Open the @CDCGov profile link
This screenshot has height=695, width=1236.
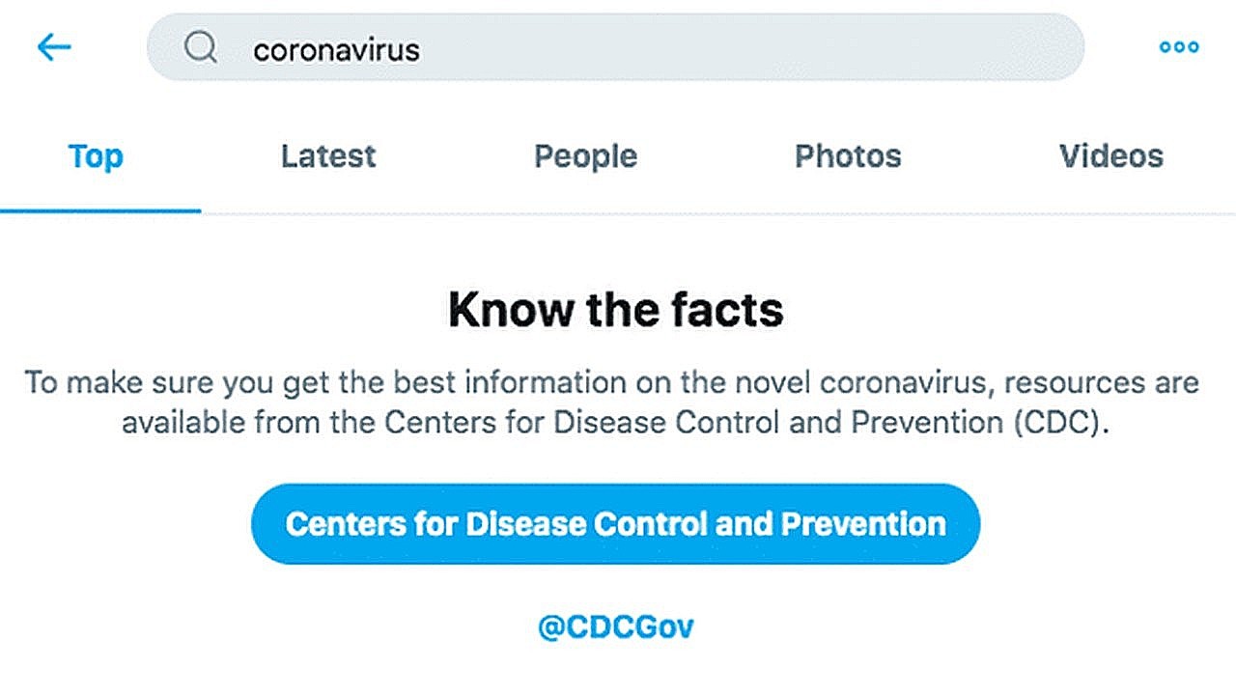pyautogui.click(x=616, y=627)
